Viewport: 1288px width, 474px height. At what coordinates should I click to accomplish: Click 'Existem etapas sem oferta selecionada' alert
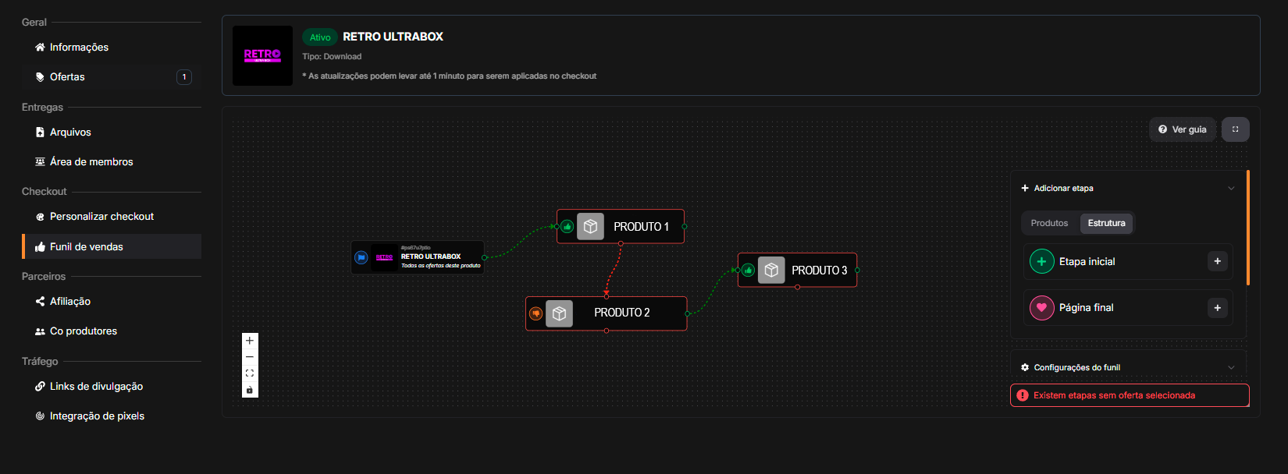[x=1130, y=395]
